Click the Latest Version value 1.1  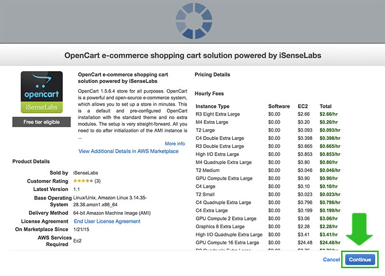[77, 189]
